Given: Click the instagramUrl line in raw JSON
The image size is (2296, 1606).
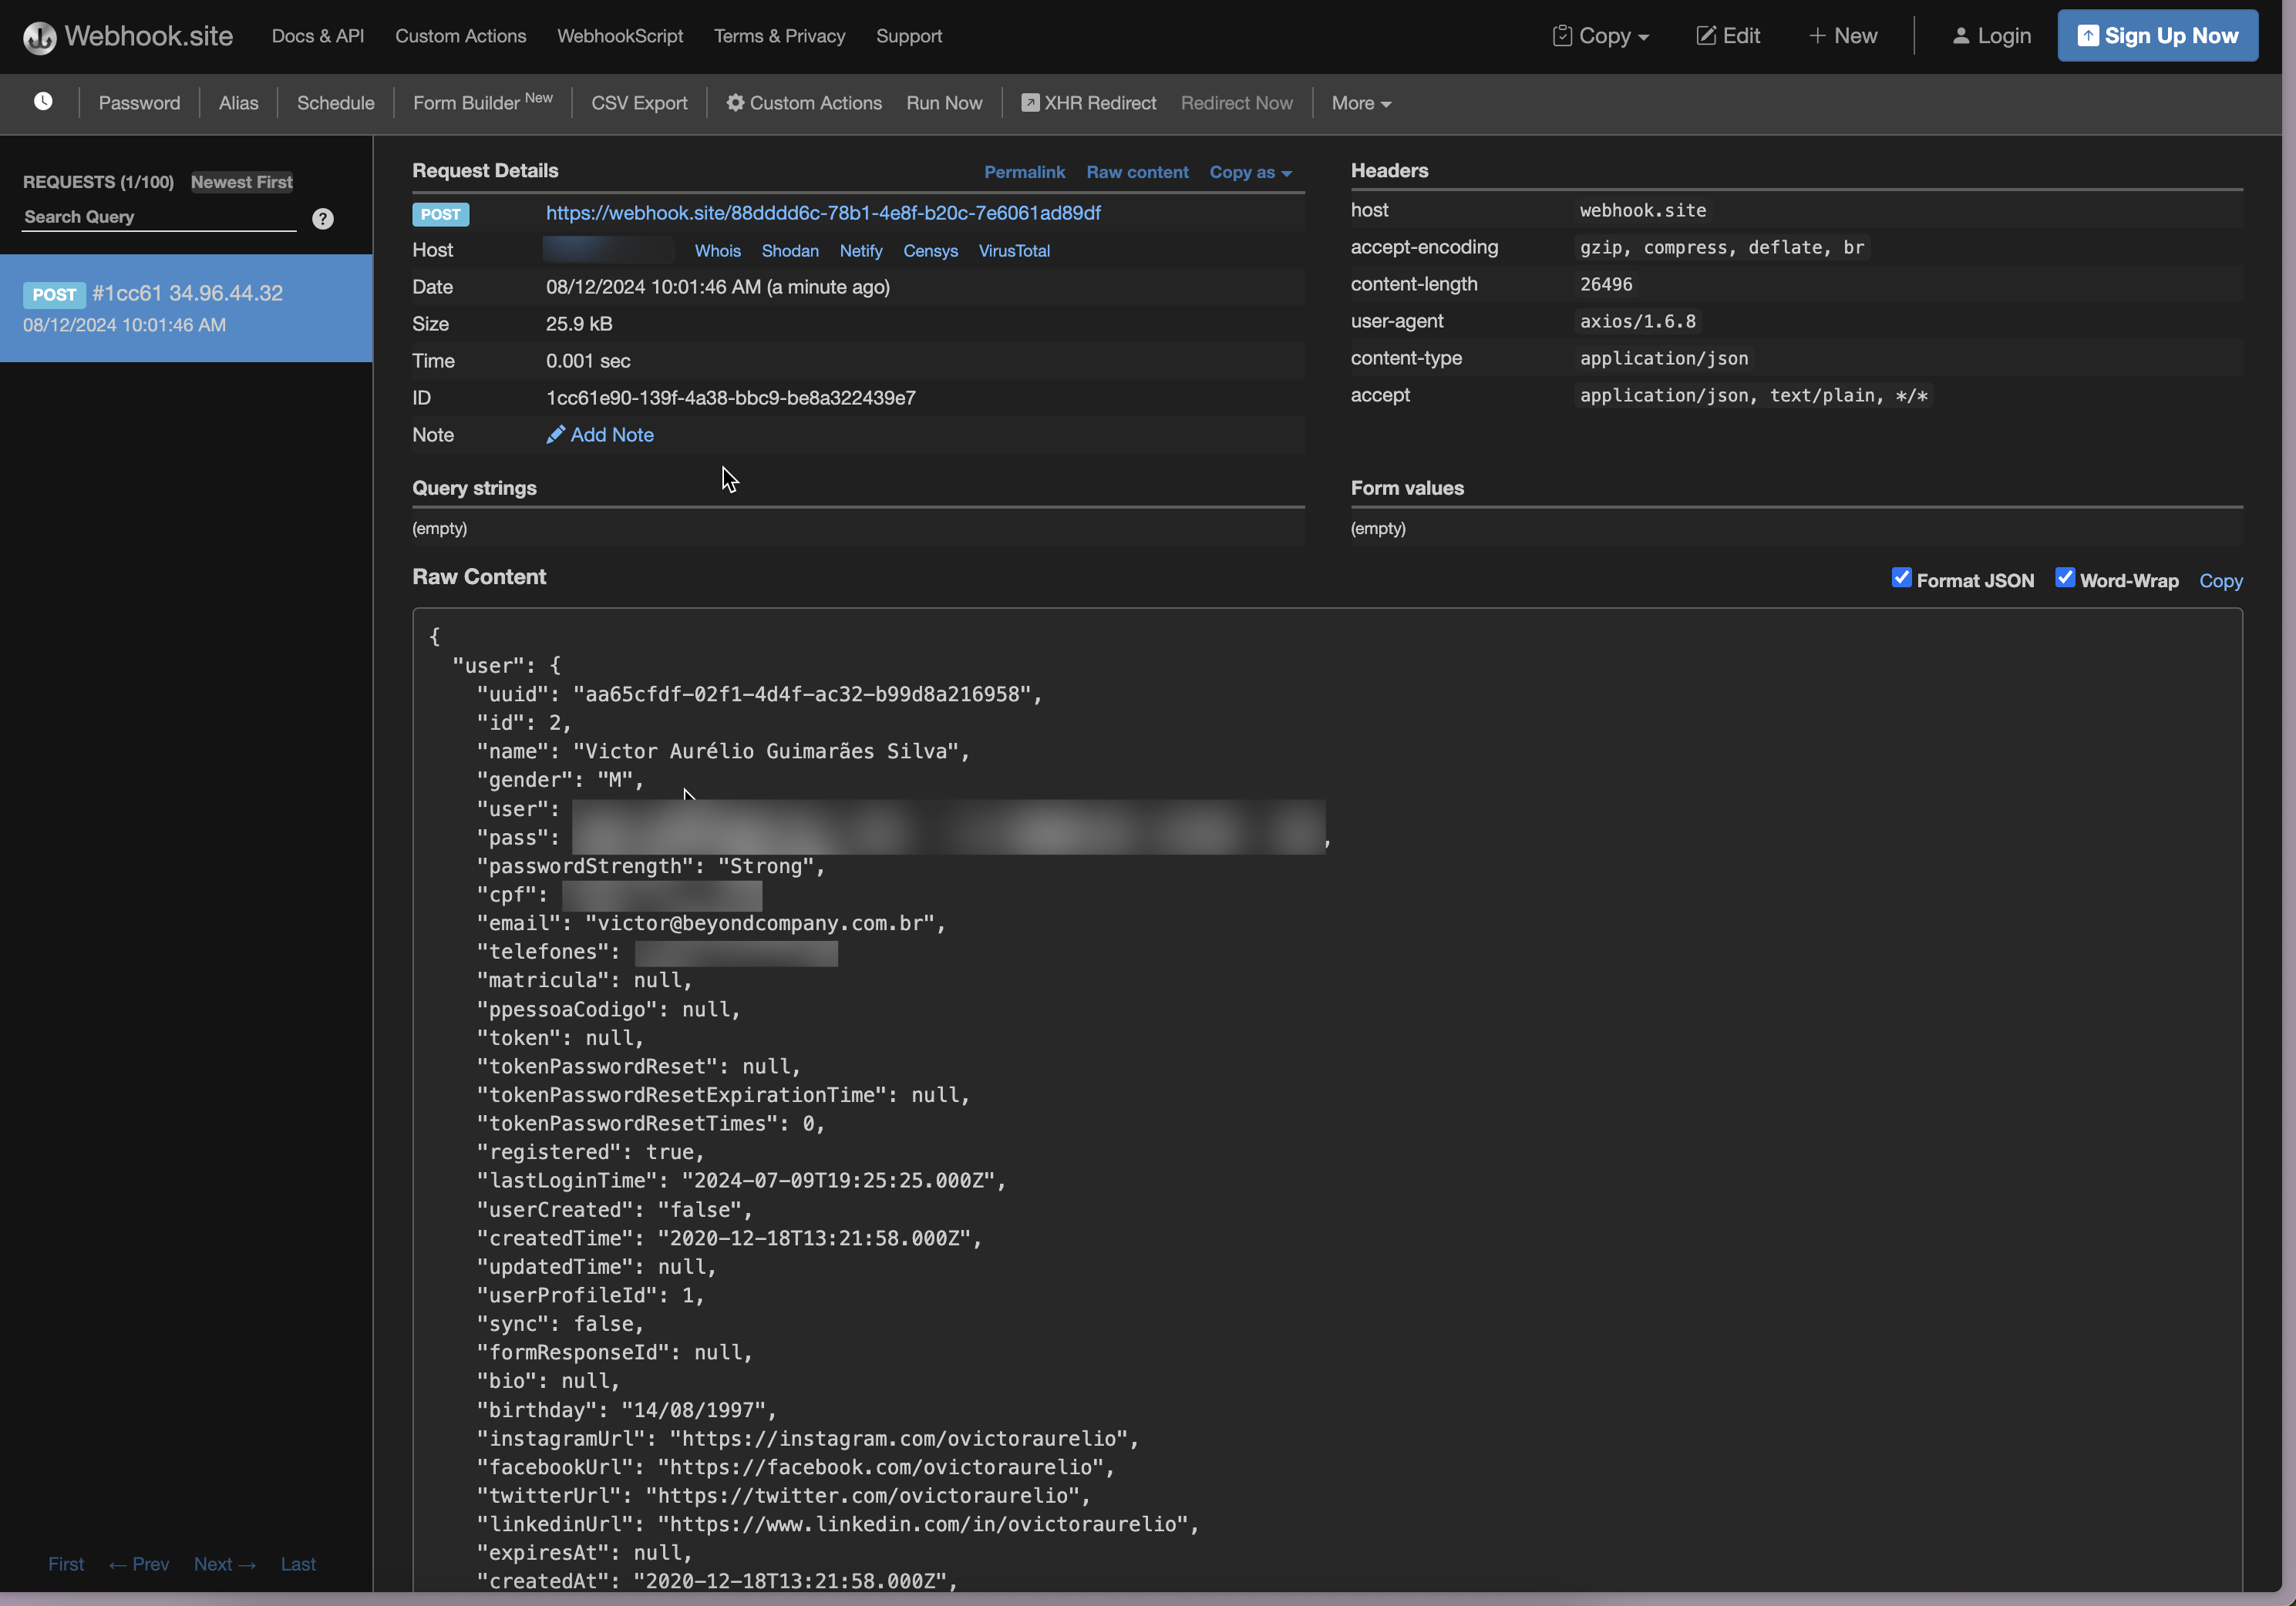Looking at the screenshot, I should point(808,1439).
